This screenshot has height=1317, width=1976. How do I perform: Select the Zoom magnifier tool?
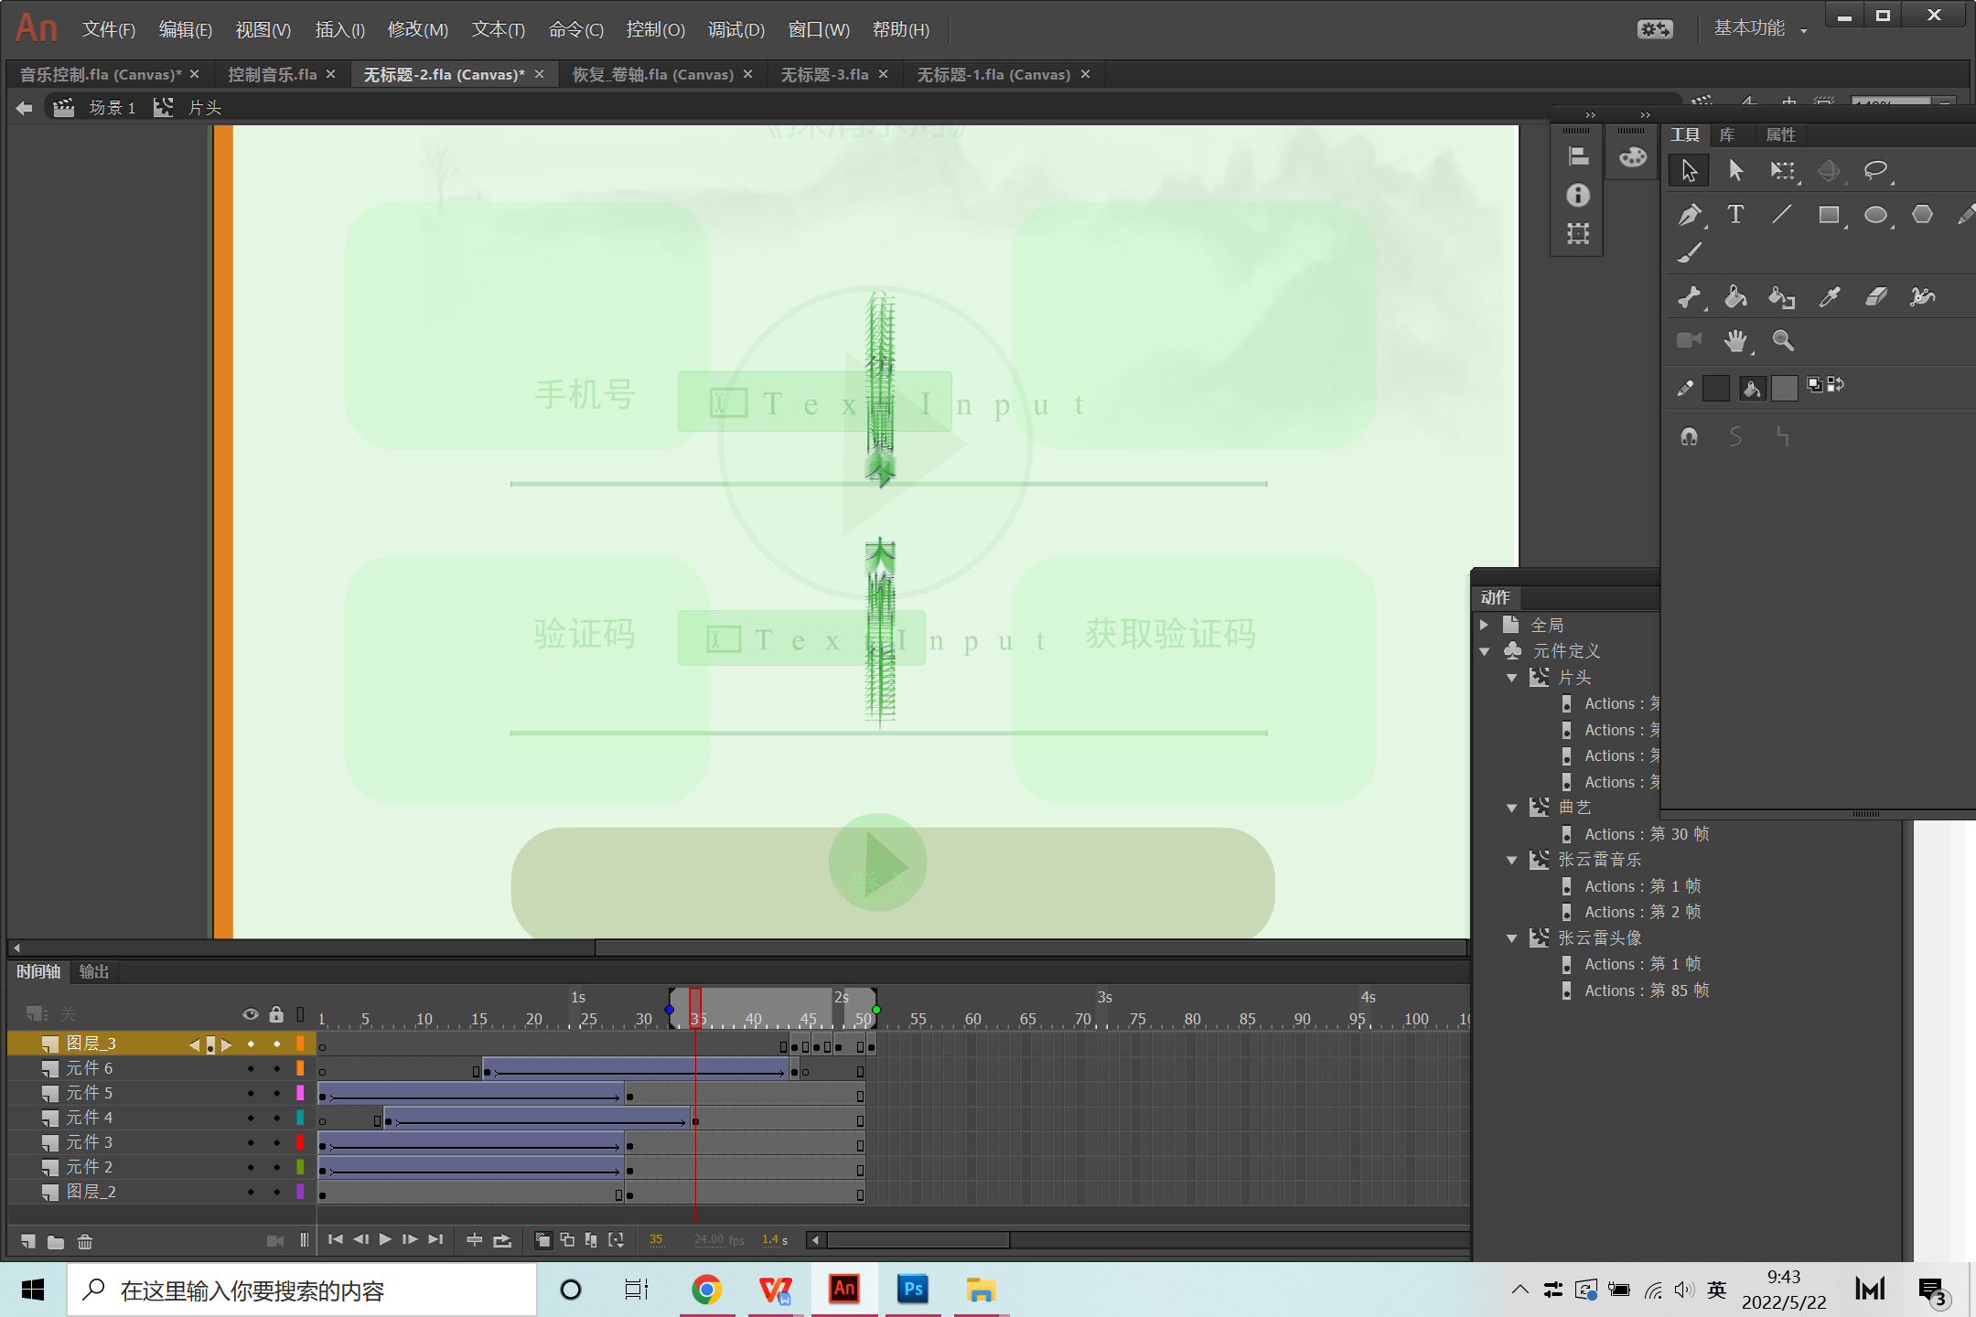1782,341
